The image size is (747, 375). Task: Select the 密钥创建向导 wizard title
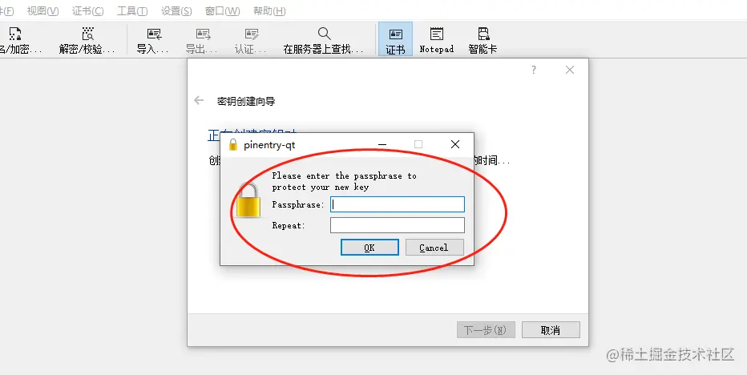click(246, 101)
